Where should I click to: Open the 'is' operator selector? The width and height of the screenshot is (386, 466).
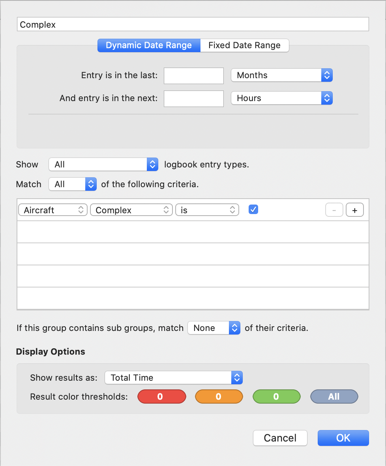pyautogui.click(x=207, y=210)
